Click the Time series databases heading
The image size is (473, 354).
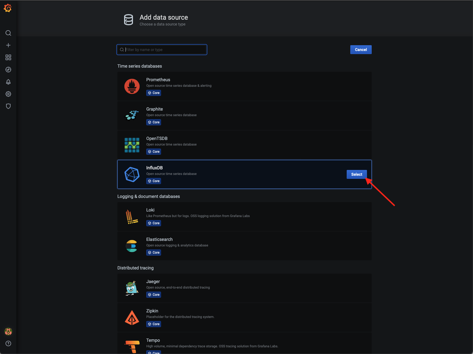(x=140, y=66)
